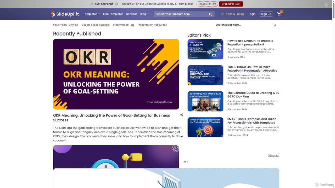Click the Grab Offer Now button
The height and width of the screenshot is (188, 335).
(231, 4)
